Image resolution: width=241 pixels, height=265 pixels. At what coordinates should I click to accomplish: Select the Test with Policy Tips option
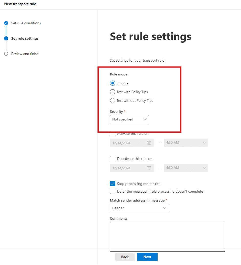[112, 92]
